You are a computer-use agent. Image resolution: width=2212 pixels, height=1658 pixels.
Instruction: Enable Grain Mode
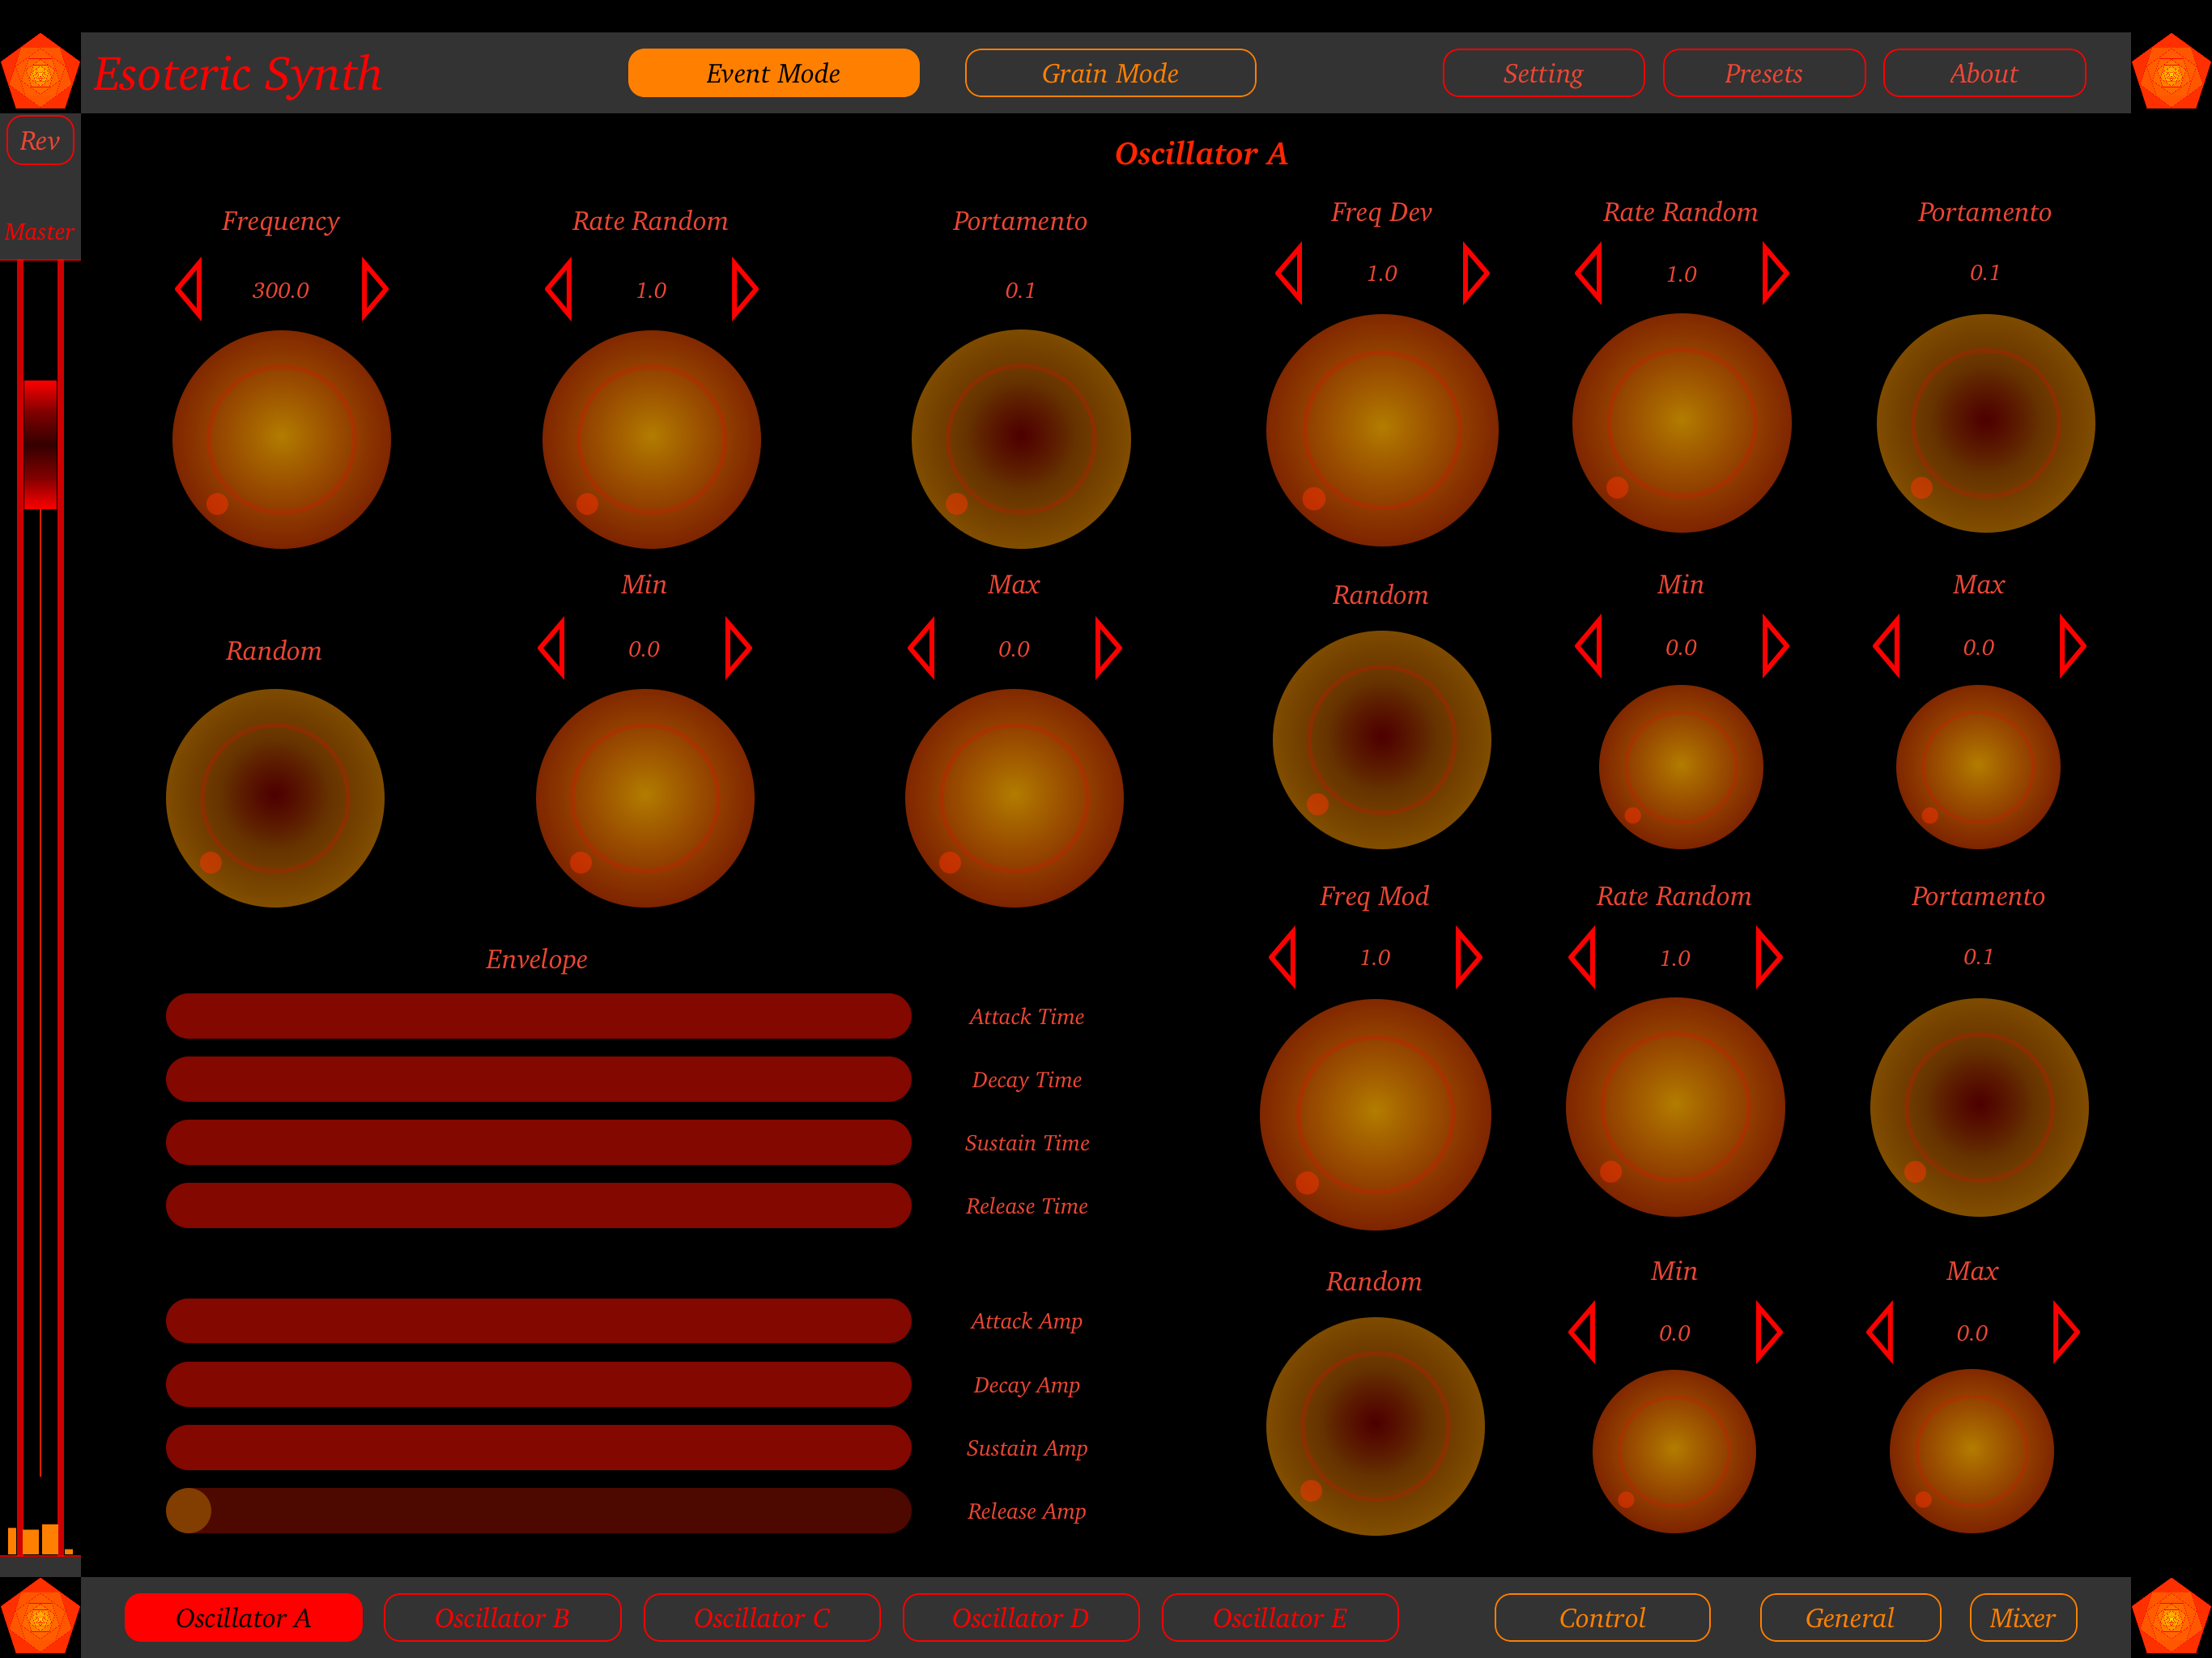[x=1109, y=73]
